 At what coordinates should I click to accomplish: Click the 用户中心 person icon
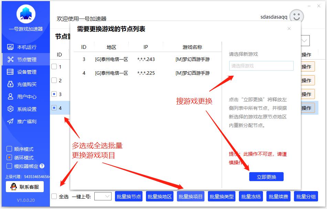[x=10, y=97]
